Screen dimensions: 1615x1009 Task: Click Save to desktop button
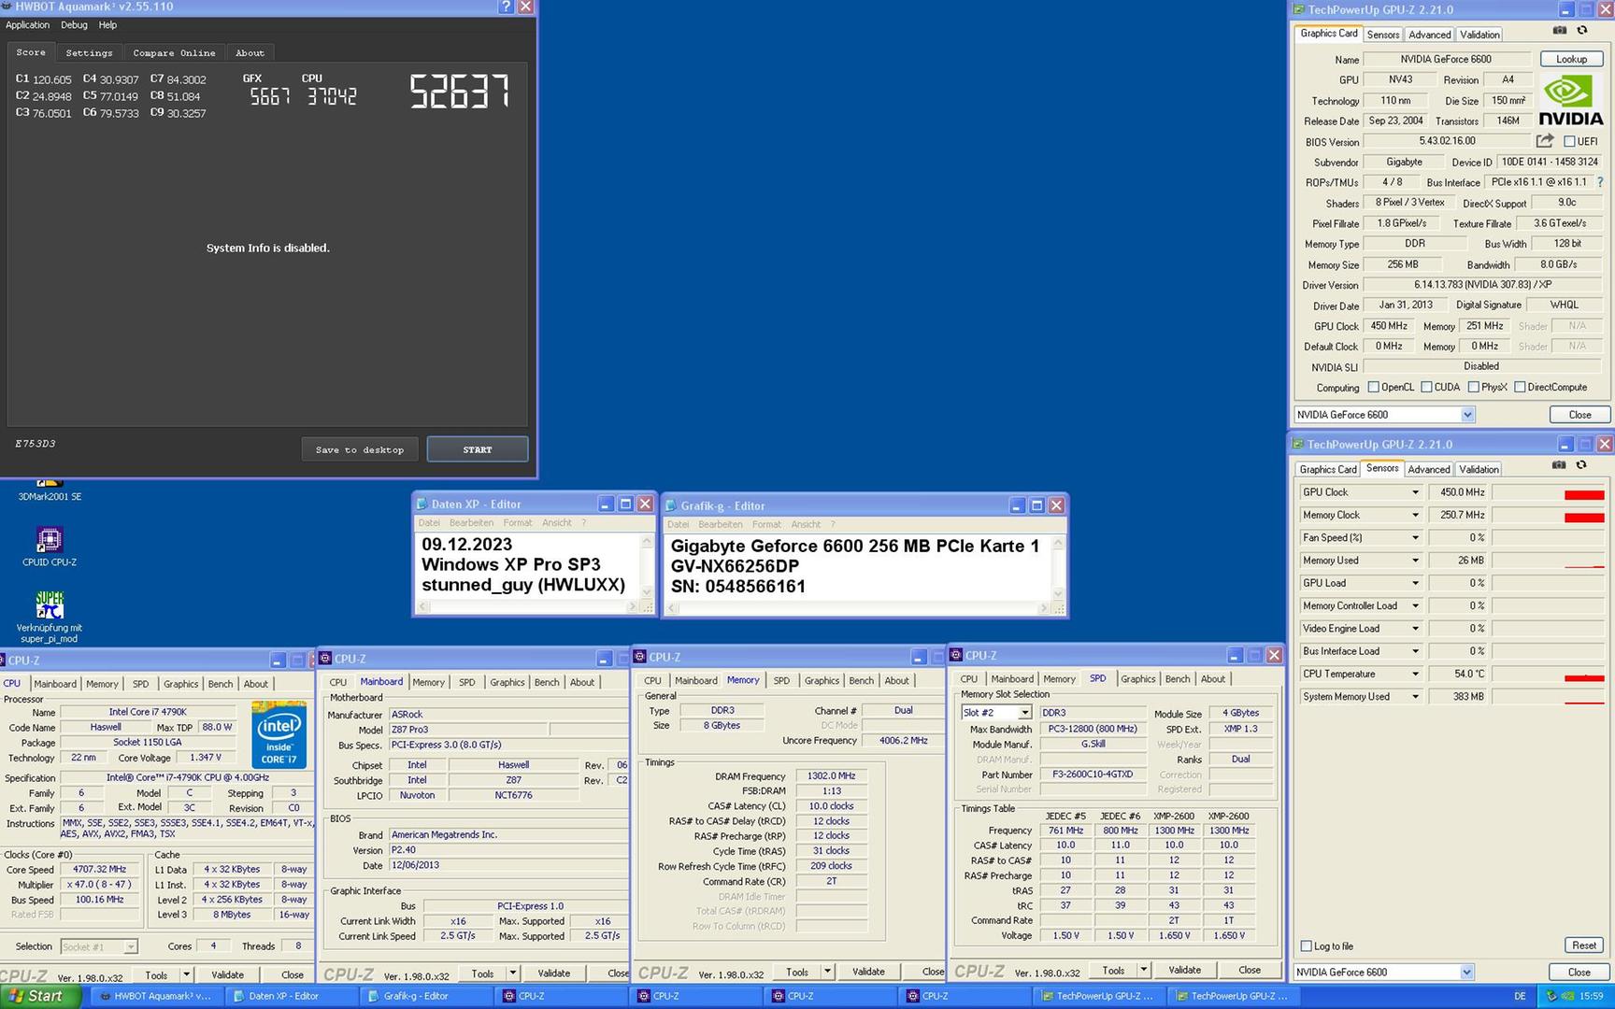pos(360,449)
